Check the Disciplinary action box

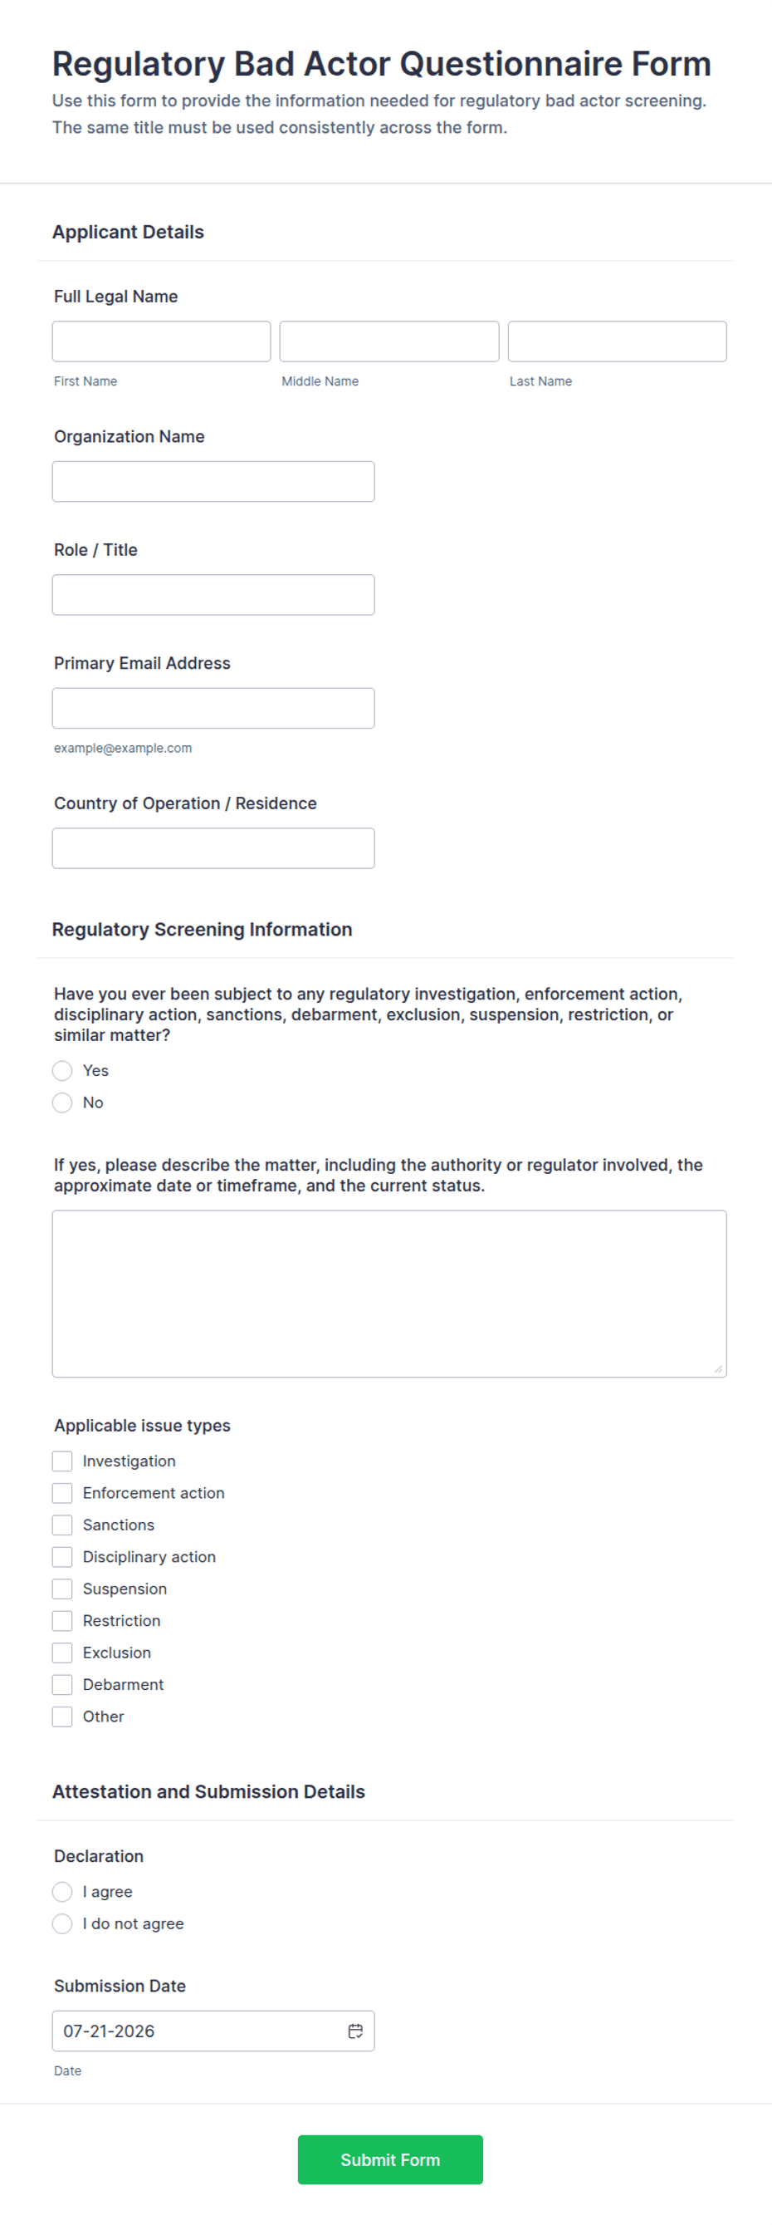(62, 1556)
